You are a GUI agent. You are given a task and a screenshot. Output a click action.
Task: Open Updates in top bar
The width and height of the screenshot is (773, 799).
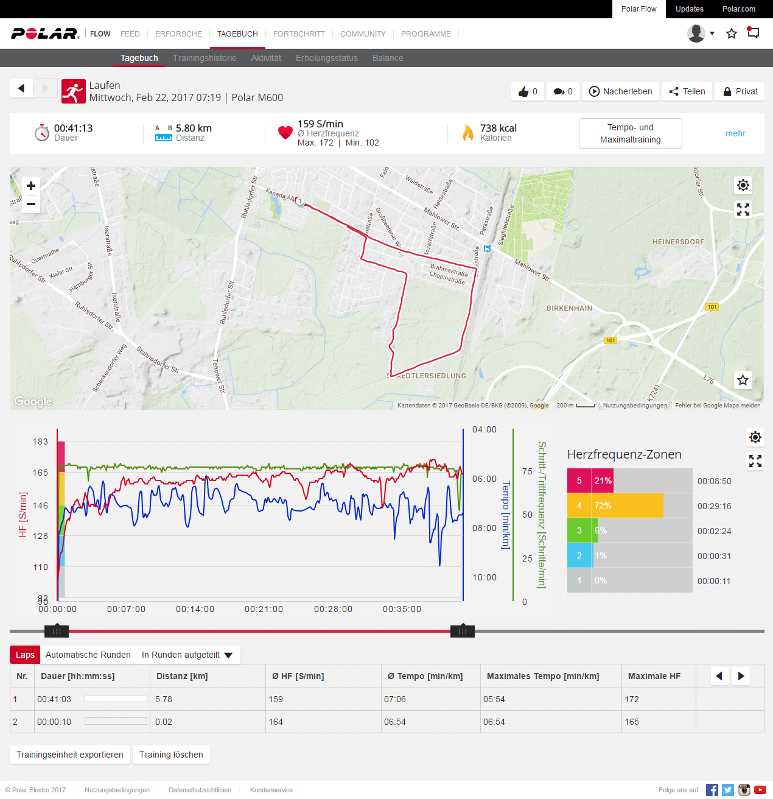point(690,9)
